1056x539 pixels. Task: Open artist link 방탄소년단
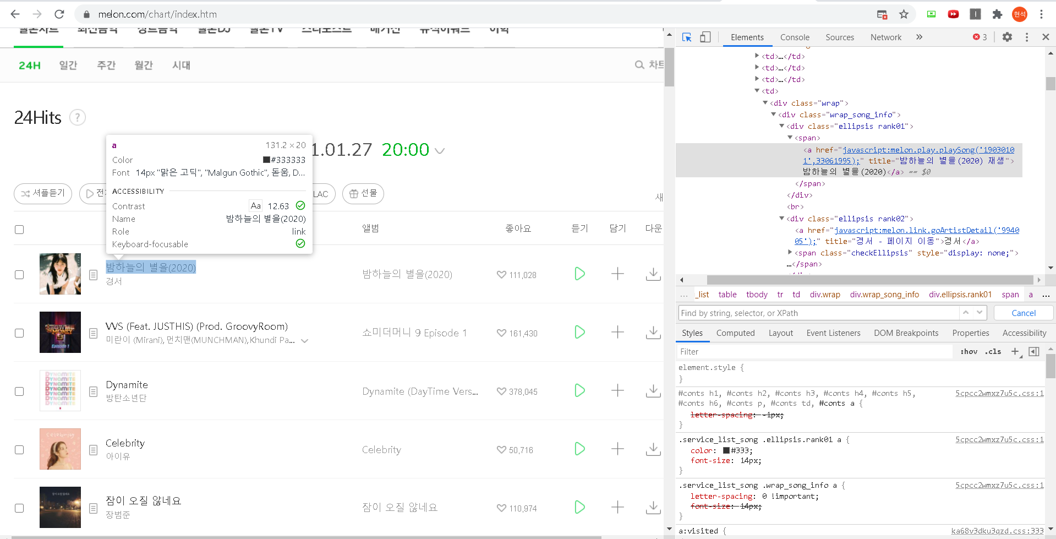click(126, 398)
